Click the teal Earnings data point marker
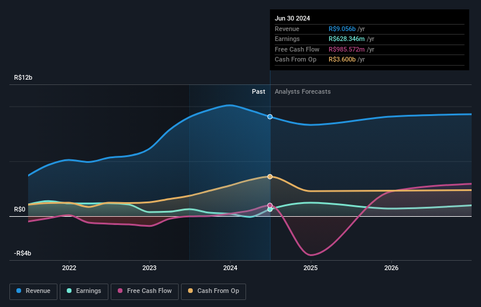 click(x=270, y=210)
